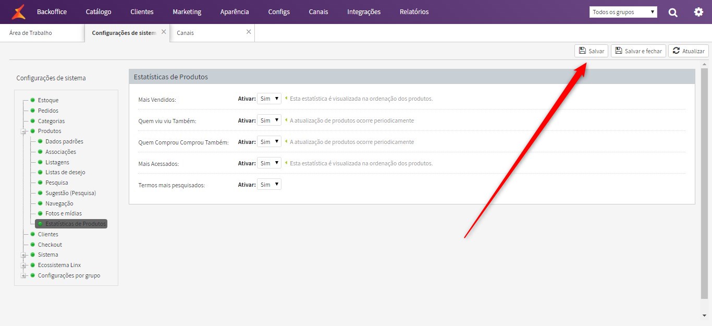Open the Aparência menu
The height and width of the screenshot is (326, 712).
click(235, 11)
